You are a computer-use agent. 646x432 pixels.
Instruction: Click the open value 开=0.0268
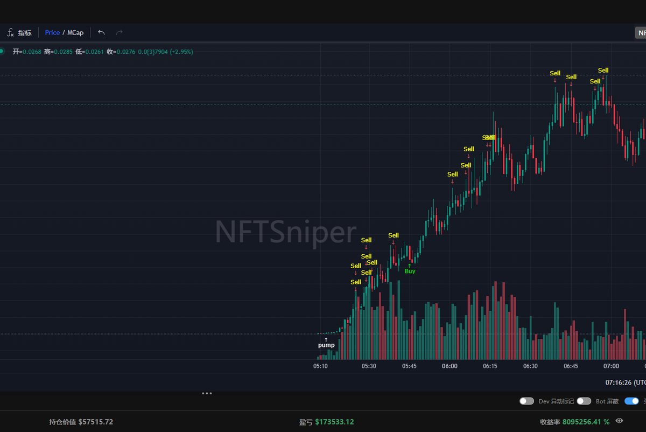[x=27, y=52]
